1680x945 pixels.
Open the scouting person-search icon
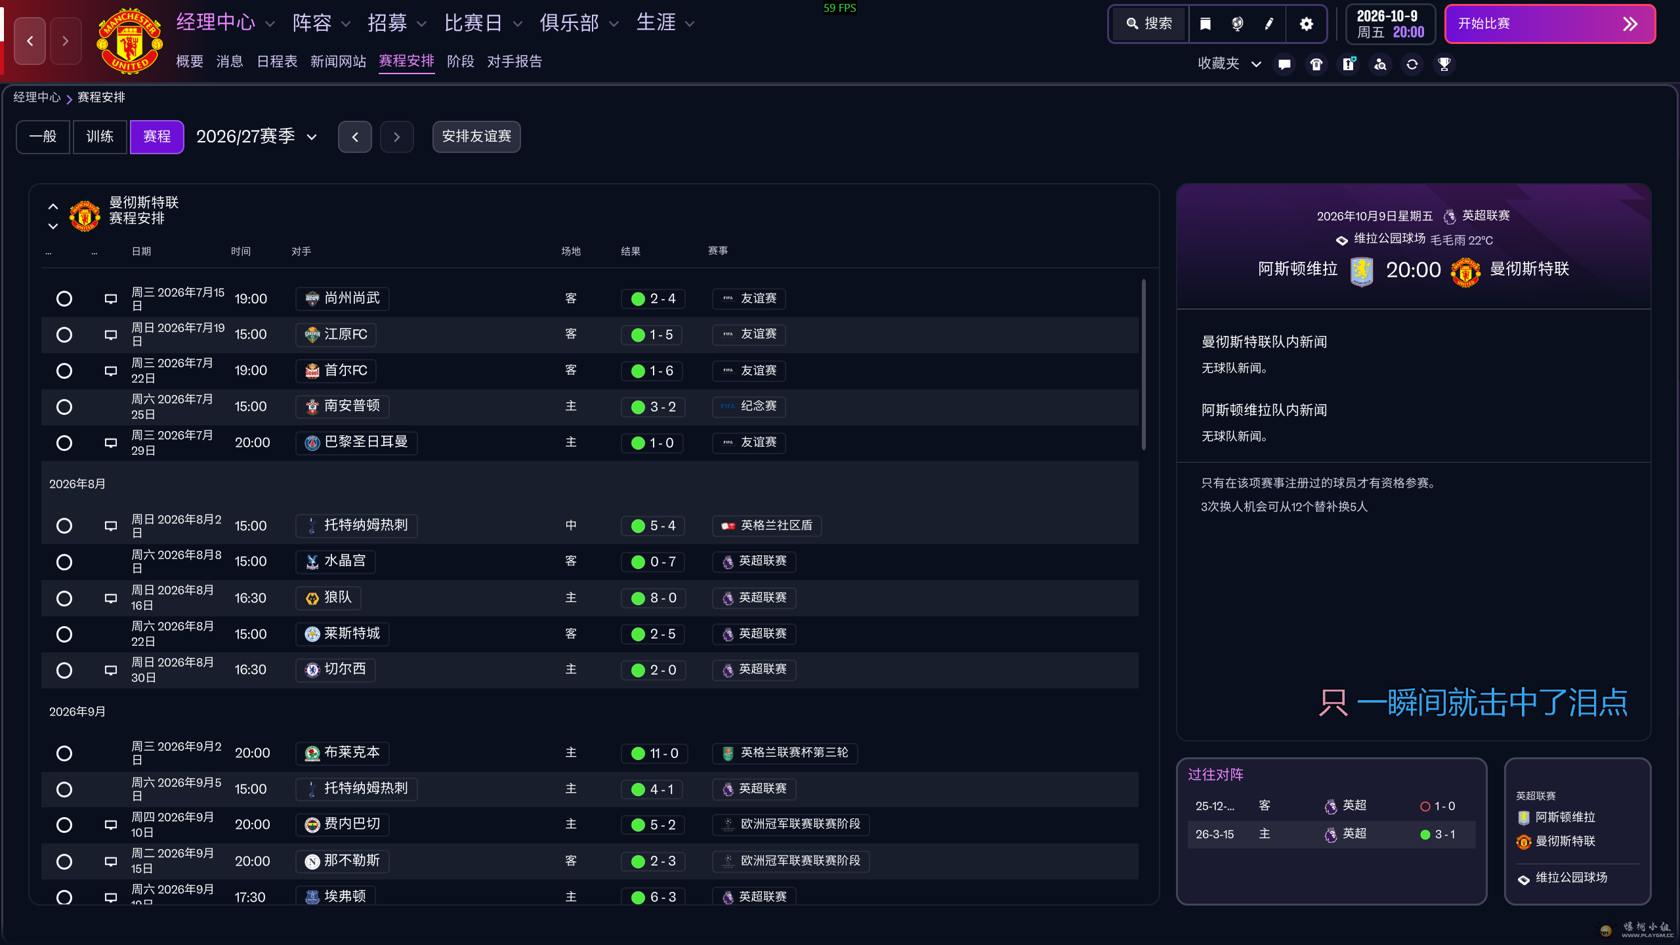point(1381,64)
